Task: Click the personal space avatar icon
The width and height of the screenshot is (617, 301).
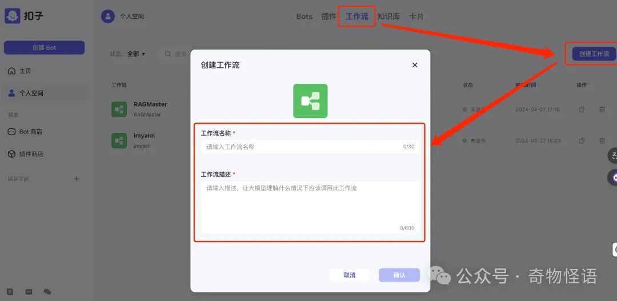Action: (x=107, y=17)
